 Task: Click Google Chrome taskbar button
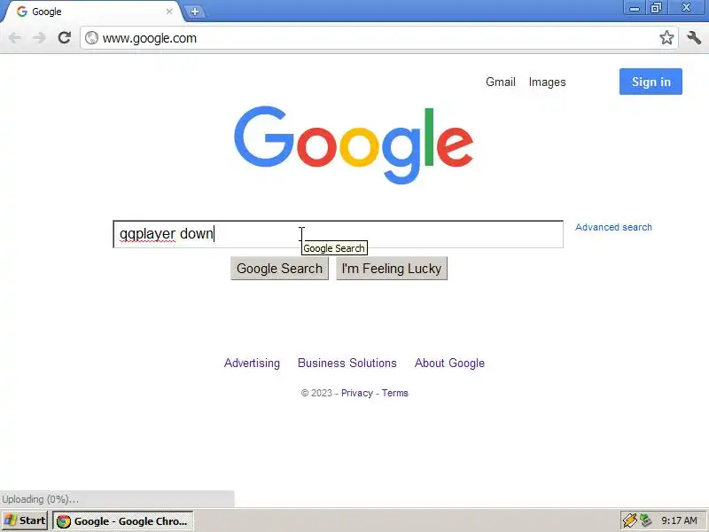point(123,520)
